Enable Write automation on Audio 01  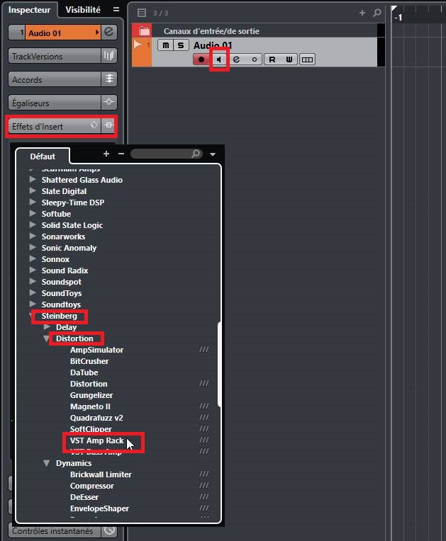pos(289,59)
